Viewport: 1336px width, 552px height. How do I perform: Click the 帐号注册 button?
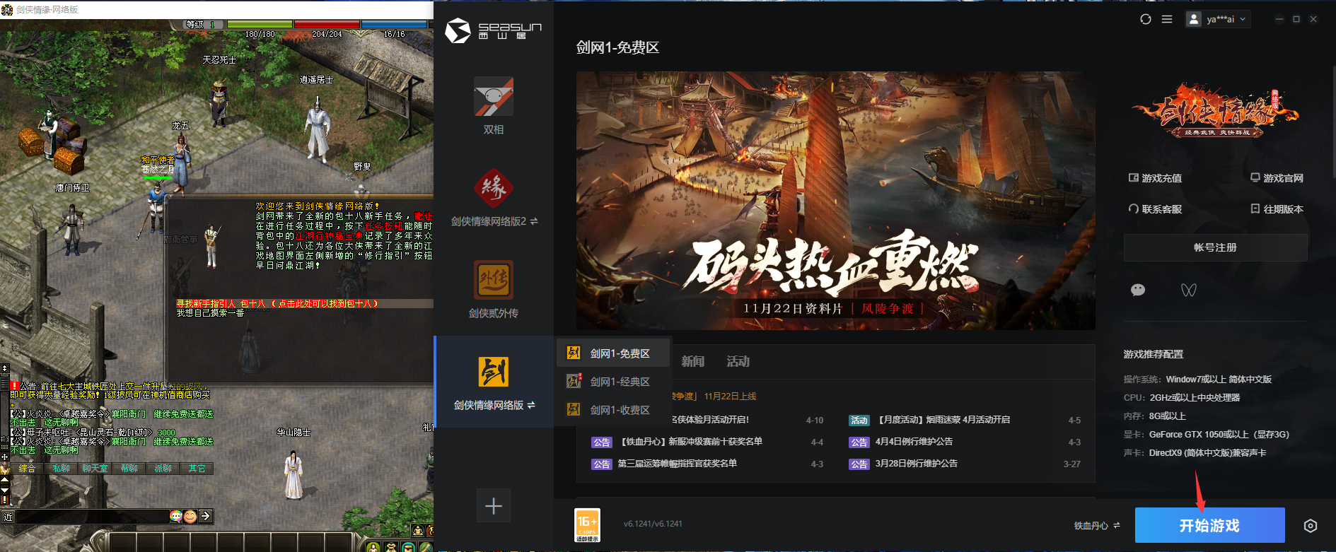point(1215,247)
